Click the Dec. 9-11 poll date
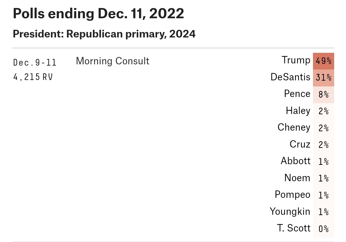The image size is (346, 242). [x=35, y=62]
